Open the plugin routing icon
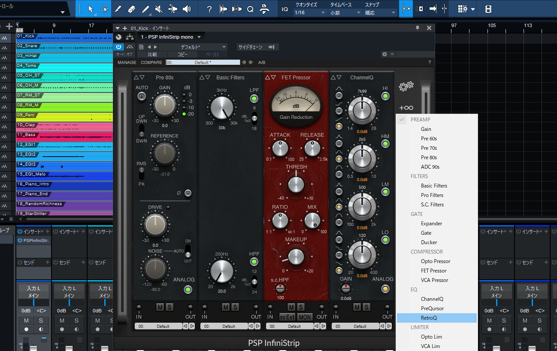Image resolution: width=557 pixels, height=351 pixels. tap(130, 37)
